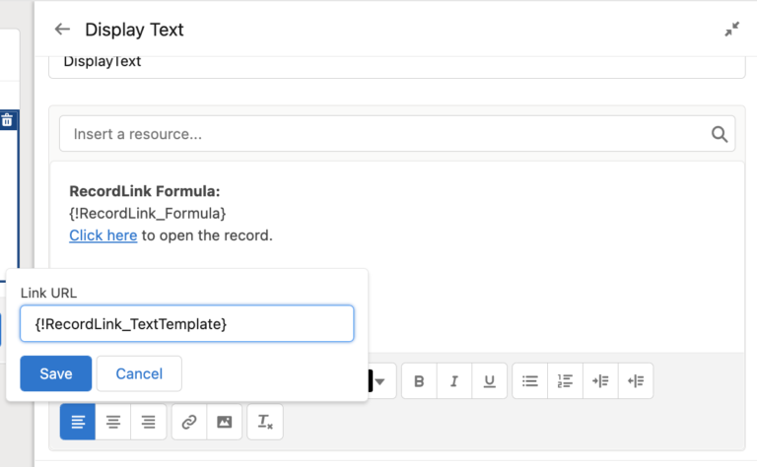Click the last indent icon in toolbar
The width and height of the screenshot is (757, 467).
636,381
